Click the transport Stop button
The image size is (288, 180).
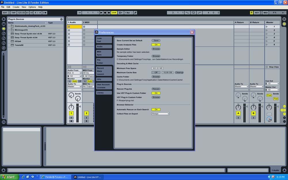pyautogui.click(x=105, y=13)
